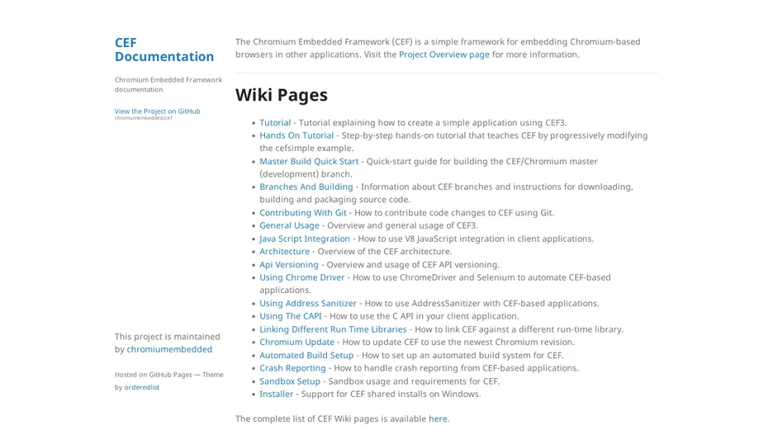This screenshot has height=435, width=773.
Task: Go to Master Build Quick Start
Action: [x=309, y=162]
